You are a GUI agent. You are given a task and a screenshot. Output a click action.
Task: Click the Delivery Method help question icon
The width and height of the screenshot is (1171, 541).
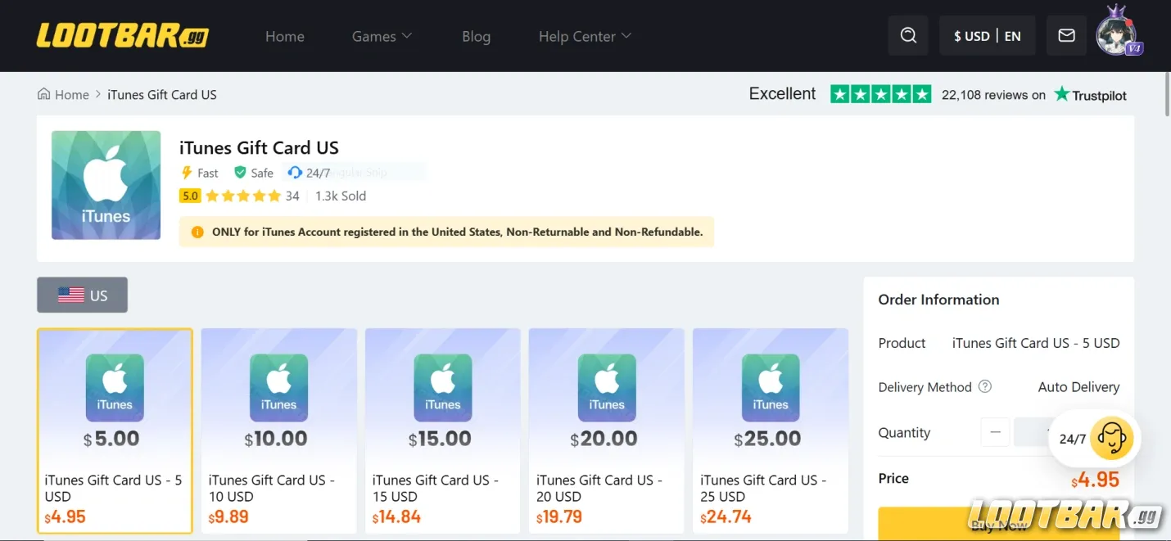(x=985, y=386)
